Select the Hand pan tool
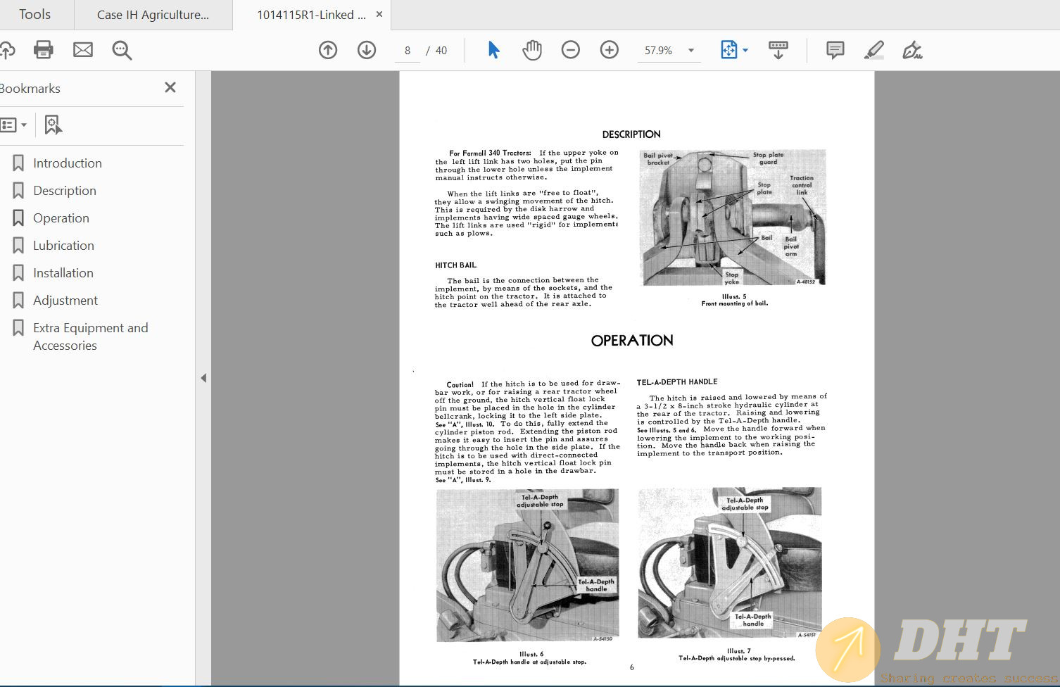The width and height of the screenshot is (1060, 687). coord(532,50)
